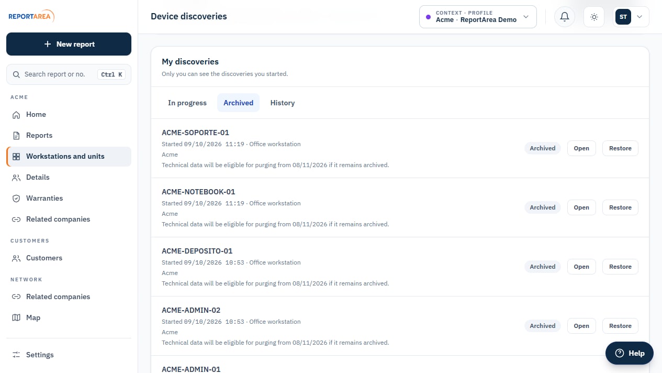This screenshot has width=662, height=373.
Task: Click the ST user avatar
Action: coord(623,17)
